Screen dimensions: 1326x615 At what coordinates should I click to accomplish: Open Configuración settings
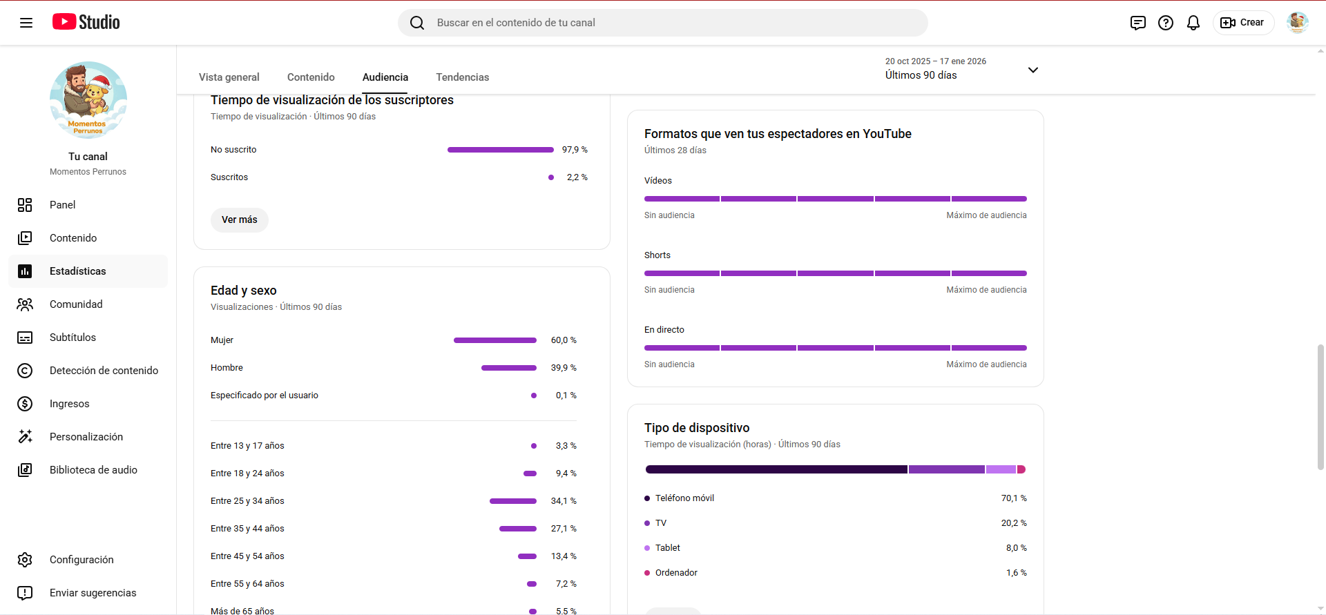click(81, 560)
